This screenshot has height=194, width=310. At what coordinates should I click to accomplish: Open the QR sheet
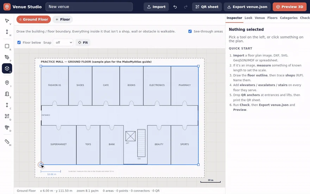click(207, 7)
